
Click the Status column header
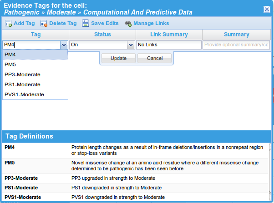pyautogui.click(x=102, y=35)
